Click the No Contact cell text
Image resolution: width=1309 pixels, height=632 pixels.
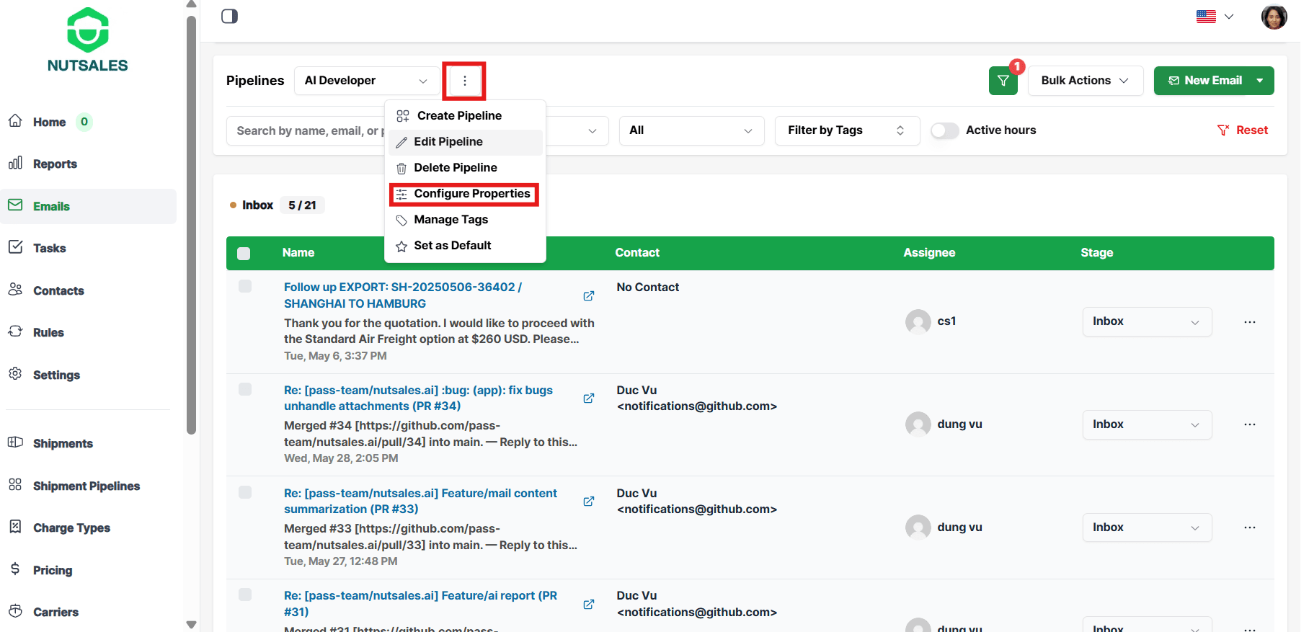coord(648,288)
